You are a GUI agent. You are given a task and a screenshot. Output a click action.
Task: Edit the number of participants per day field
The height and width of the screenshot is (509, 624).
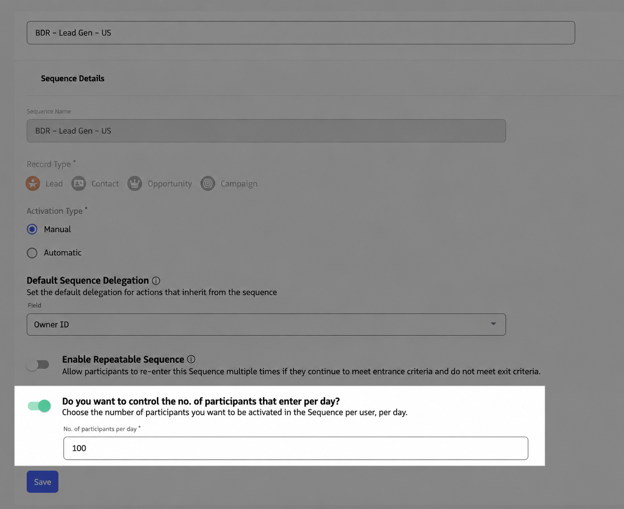click(x=296, y=448)
